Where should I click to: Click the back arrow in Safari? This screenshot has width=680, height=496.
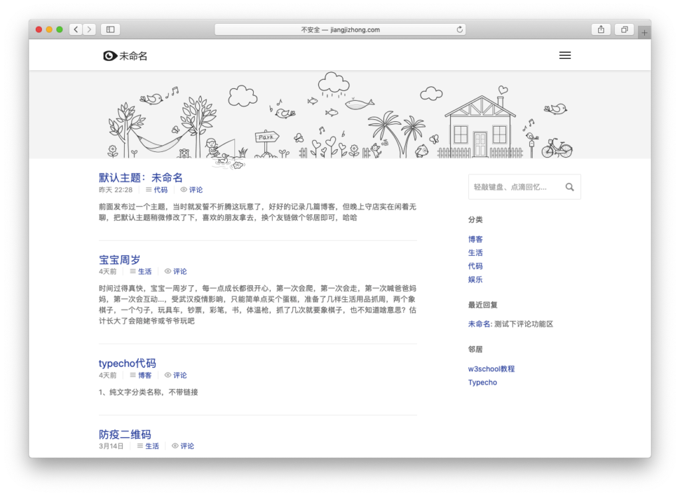(75, 29)
